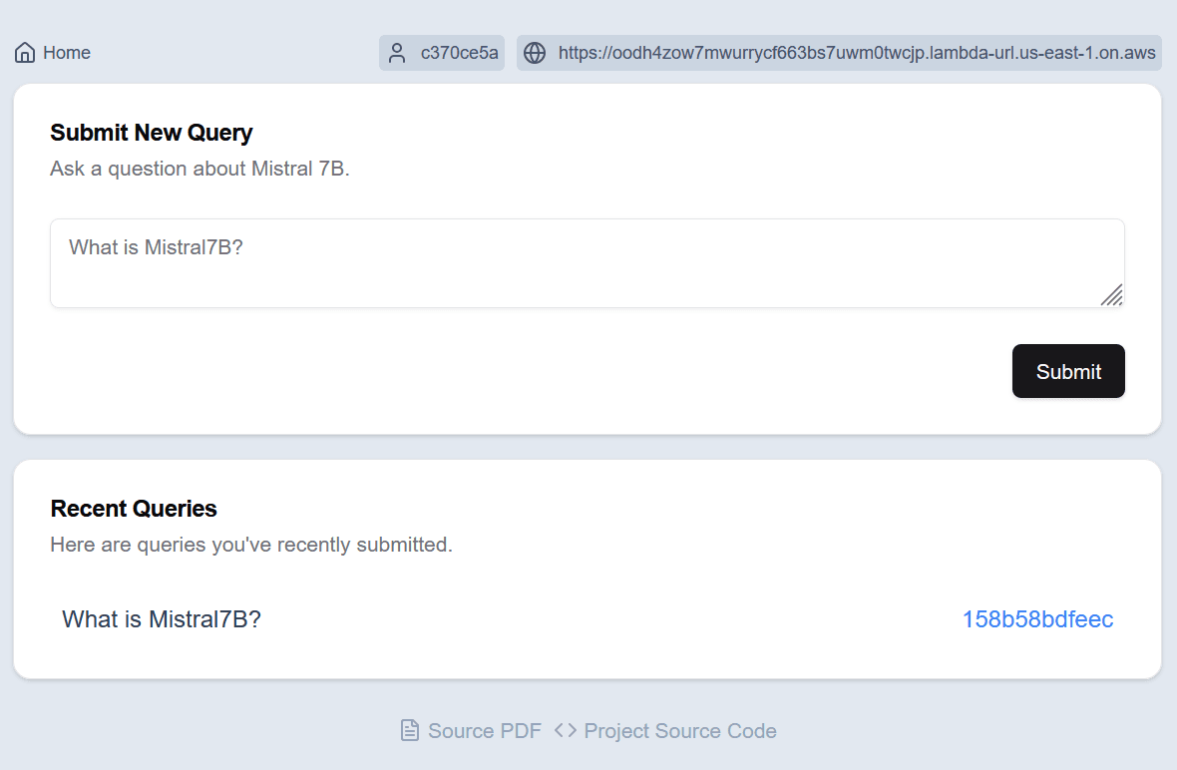The width and height of the screenshot is (1177, 770).
Task: Click the textarea resize handle
Action: pyautogui.click(x=1111, y=294)
